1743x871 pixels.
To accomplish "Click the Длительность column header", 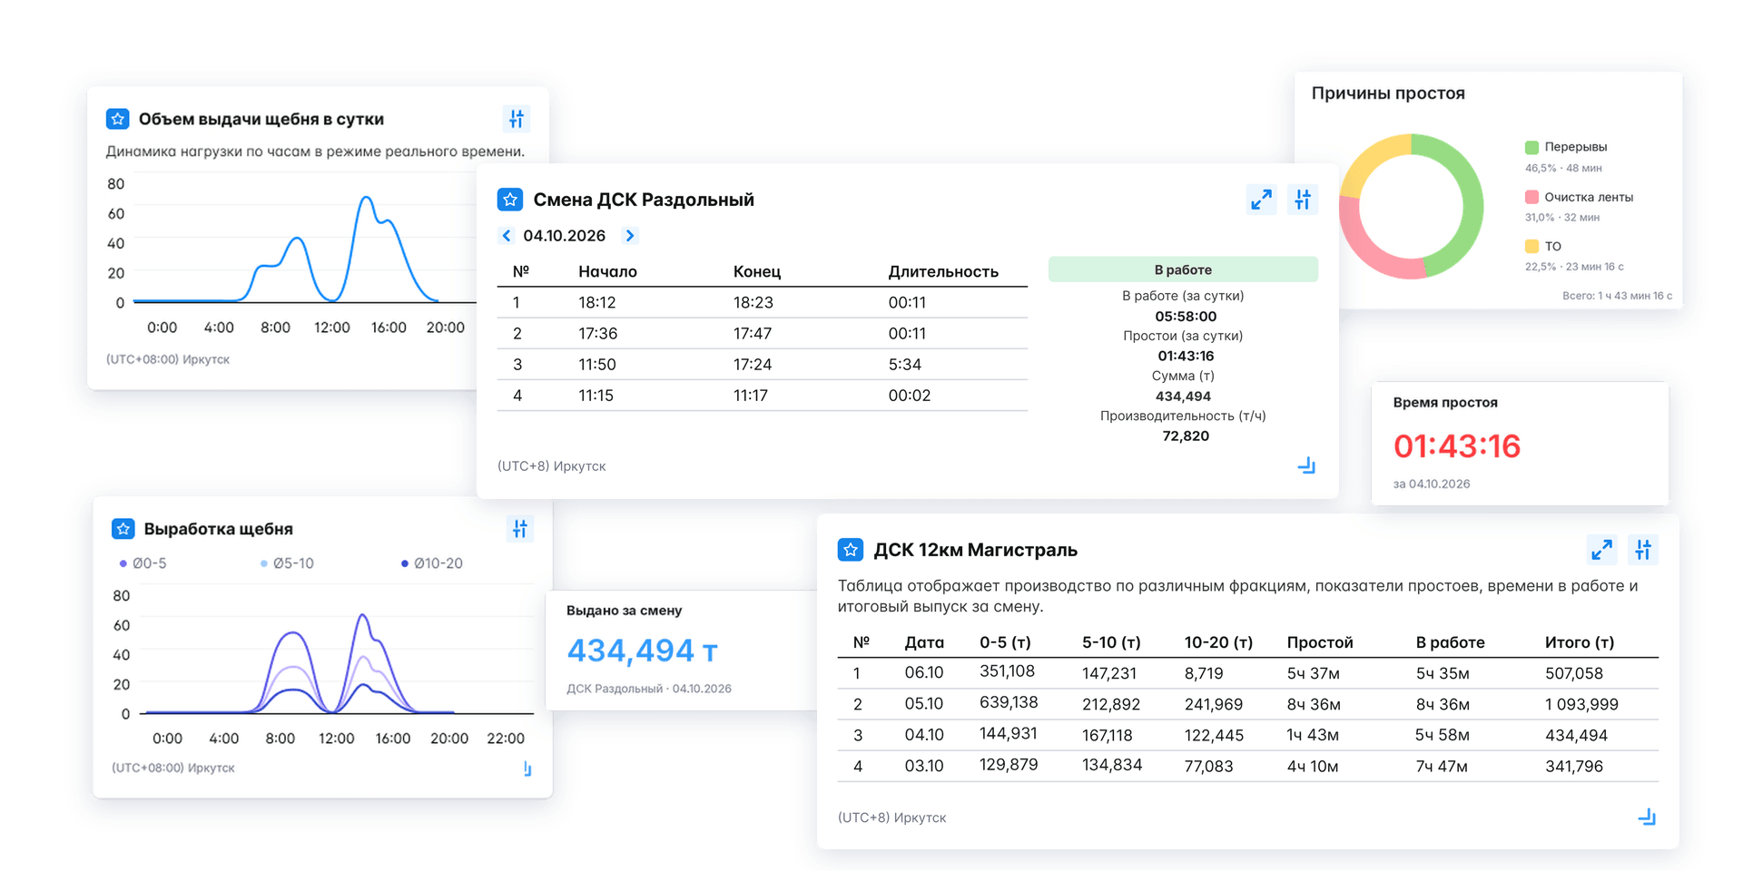I will (943, 271).
